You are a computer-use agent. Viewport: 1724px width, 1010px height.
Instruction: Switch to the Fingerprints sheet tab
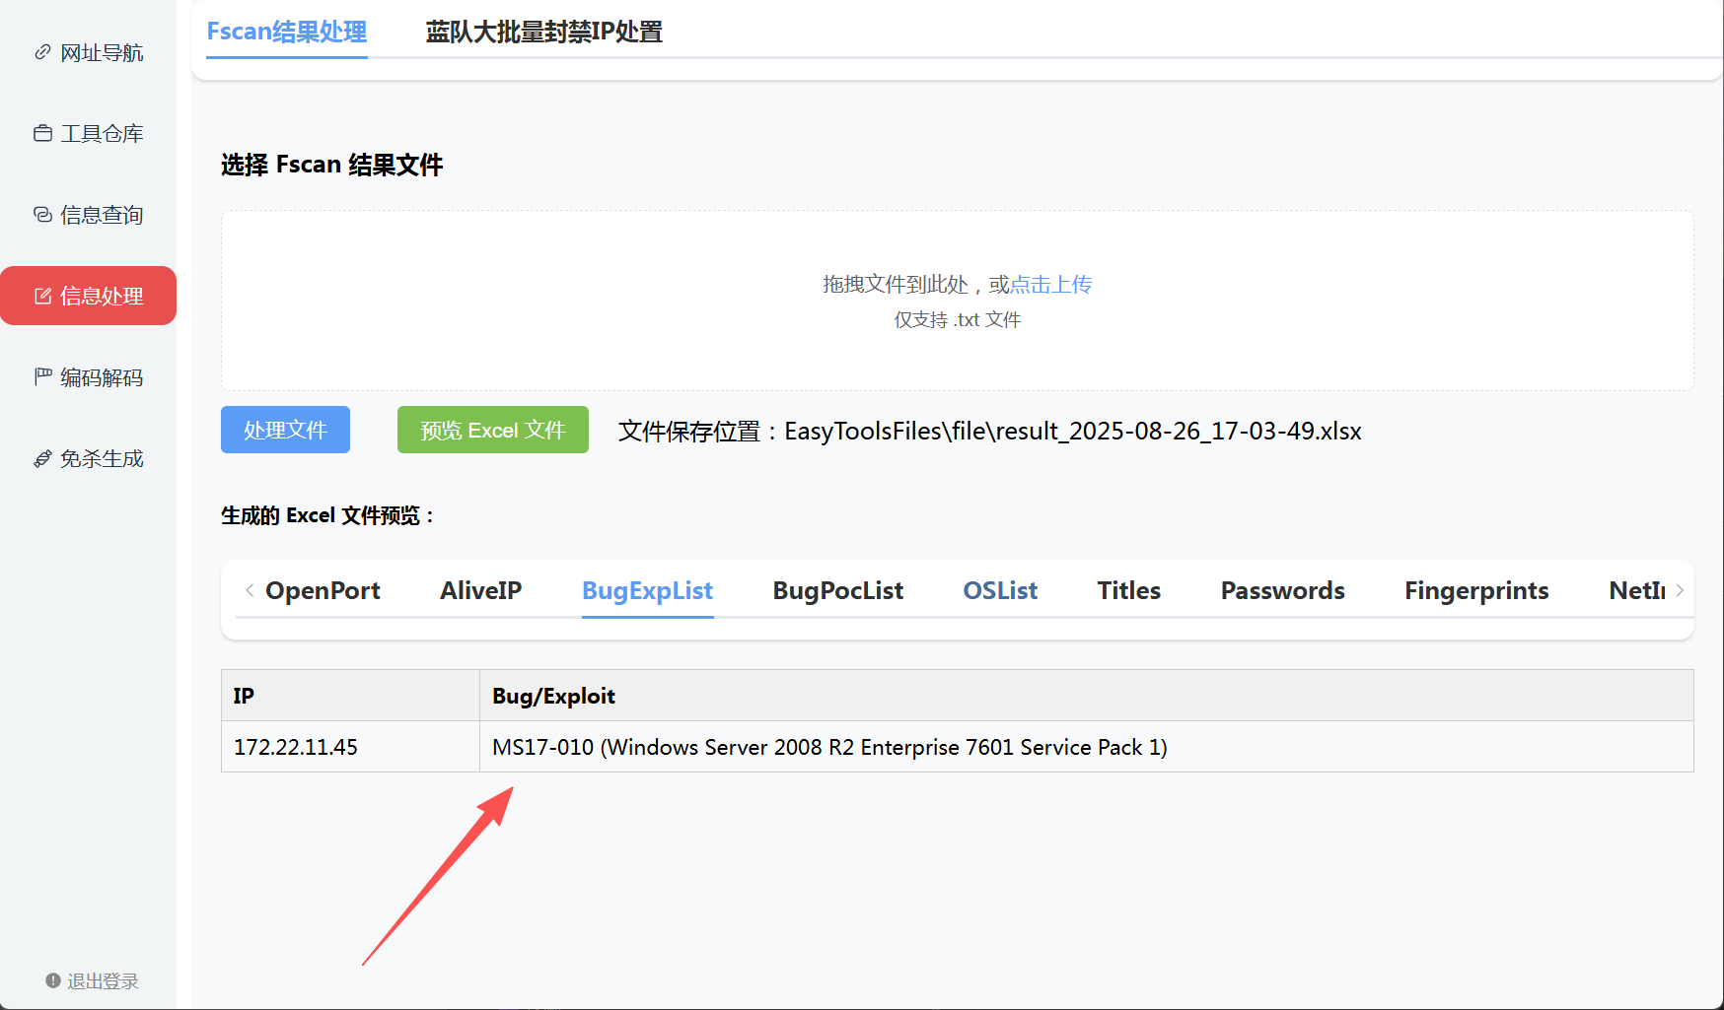pos(1475,590)
